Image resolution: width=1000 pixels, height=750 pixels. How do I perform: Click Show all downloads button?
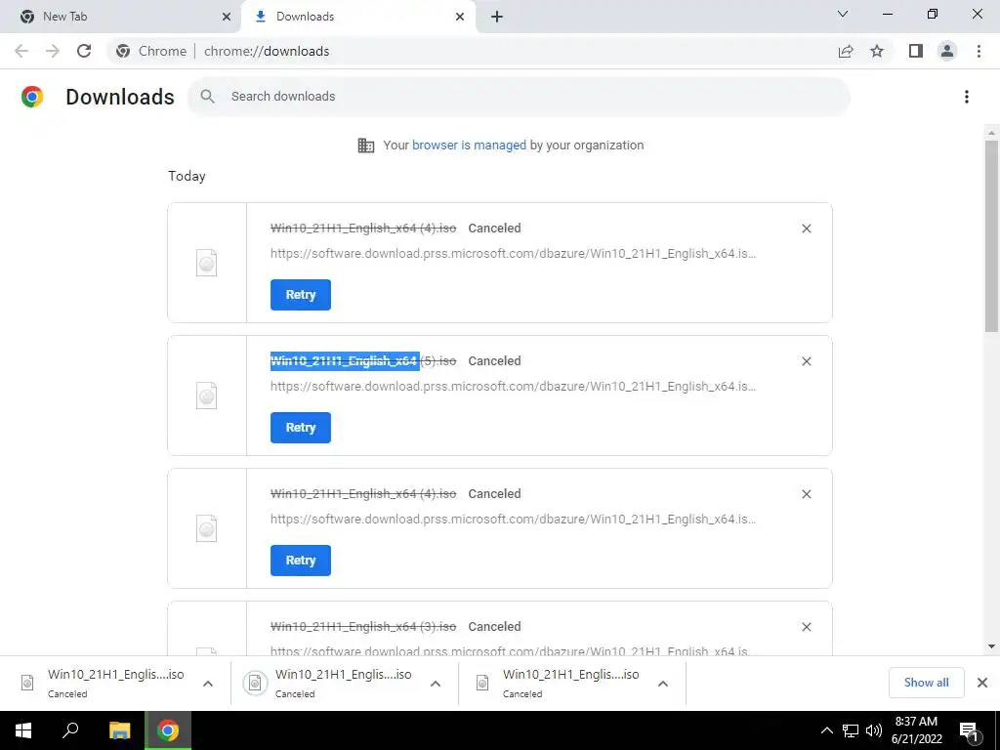[926, 683]
